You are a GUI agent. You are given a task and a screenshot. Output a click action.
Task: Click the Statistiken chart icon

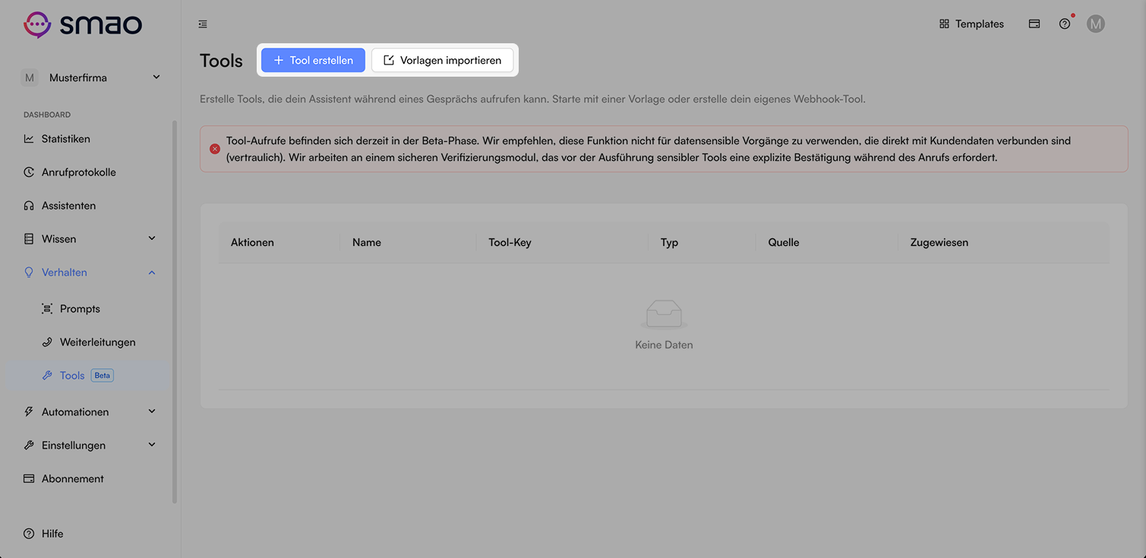coord(29,139)
